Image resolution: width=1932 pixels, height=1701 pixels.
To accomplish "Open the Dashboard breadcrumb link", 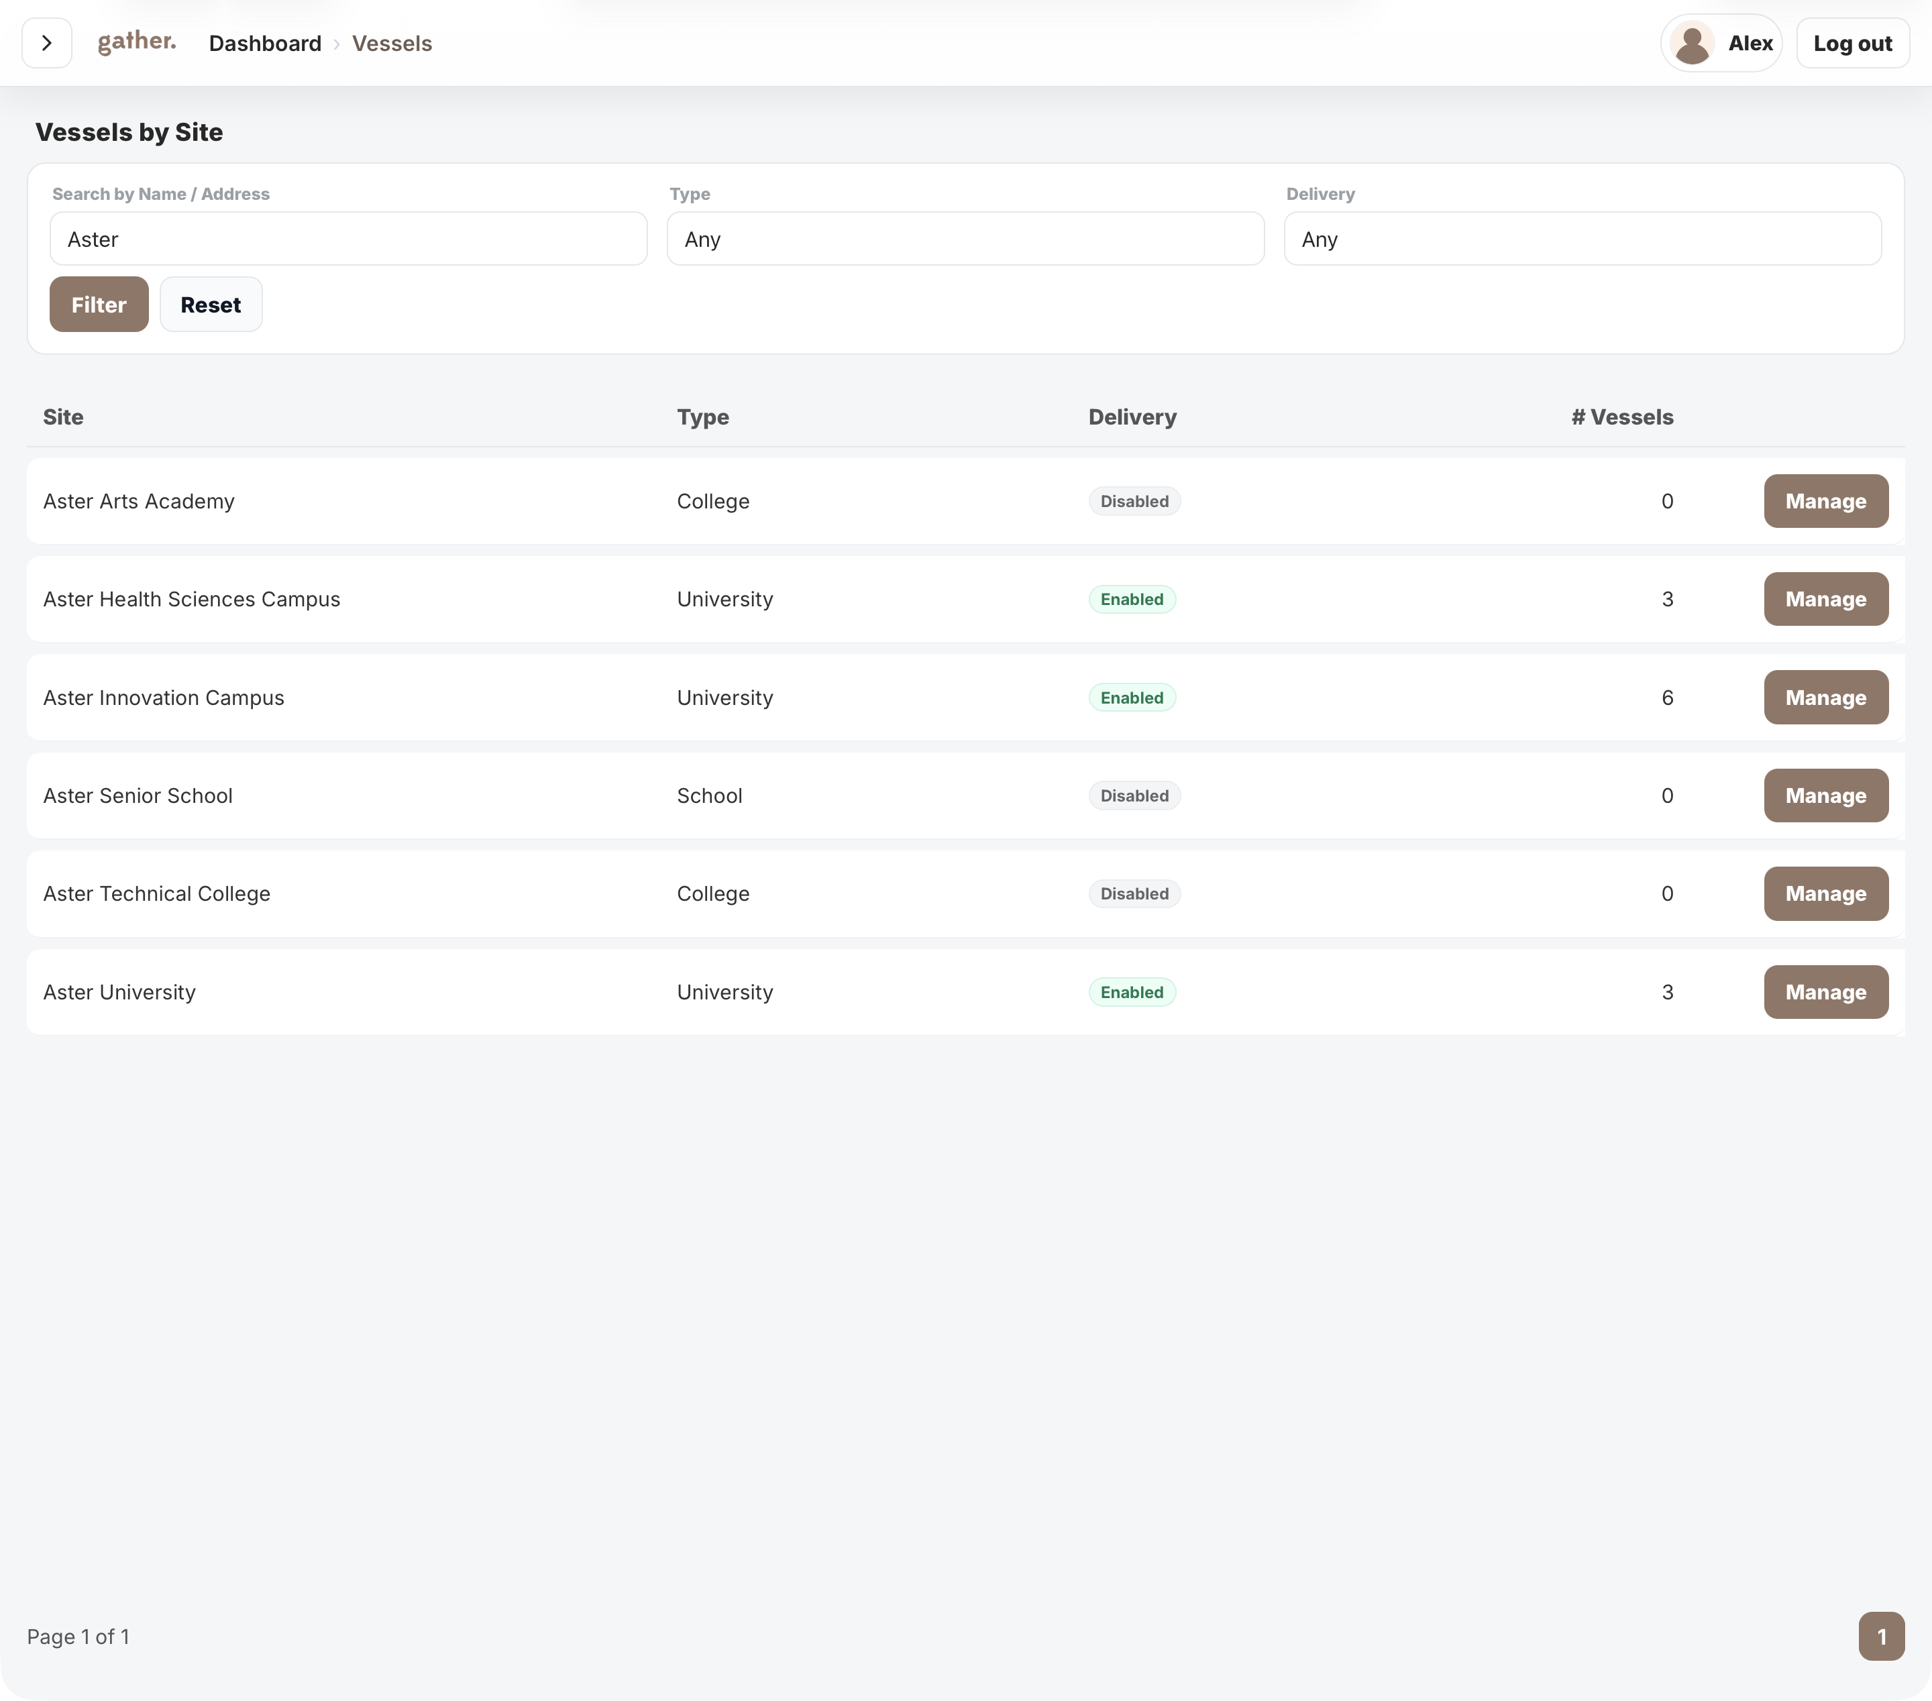I will [265, 44].
